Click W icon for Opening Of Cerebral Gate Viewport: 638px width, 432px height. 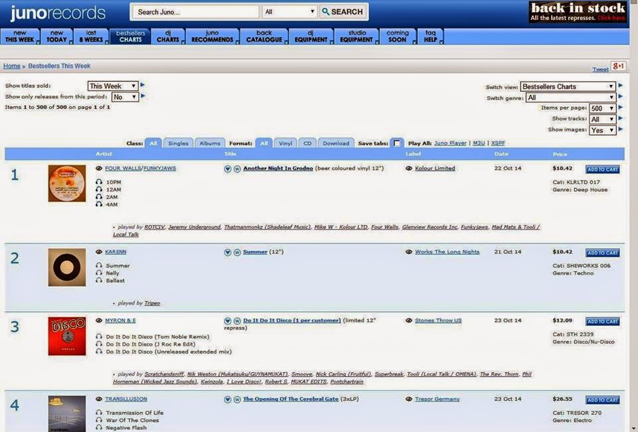237,399
